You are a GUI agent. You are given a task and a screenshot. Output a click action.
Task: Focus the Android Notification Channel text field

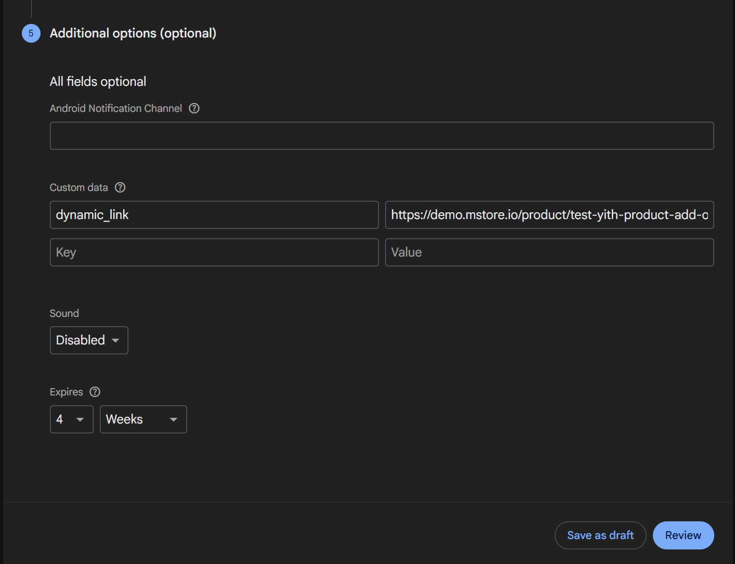382,136
